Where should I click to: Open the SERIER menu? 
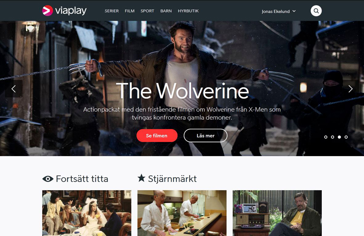pyautogui.click(x=112, y=11)
